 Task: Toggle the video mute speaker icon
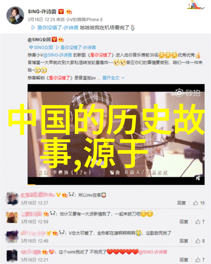198,178
